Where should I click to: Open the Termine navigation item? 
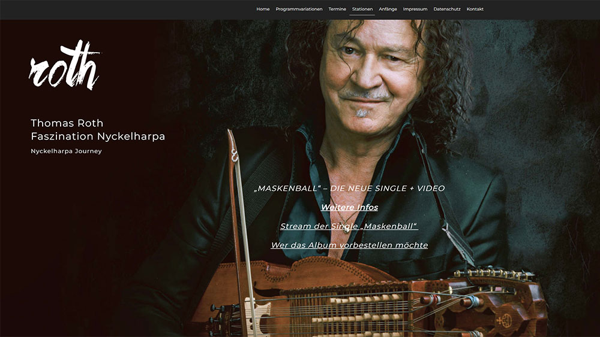337,9
